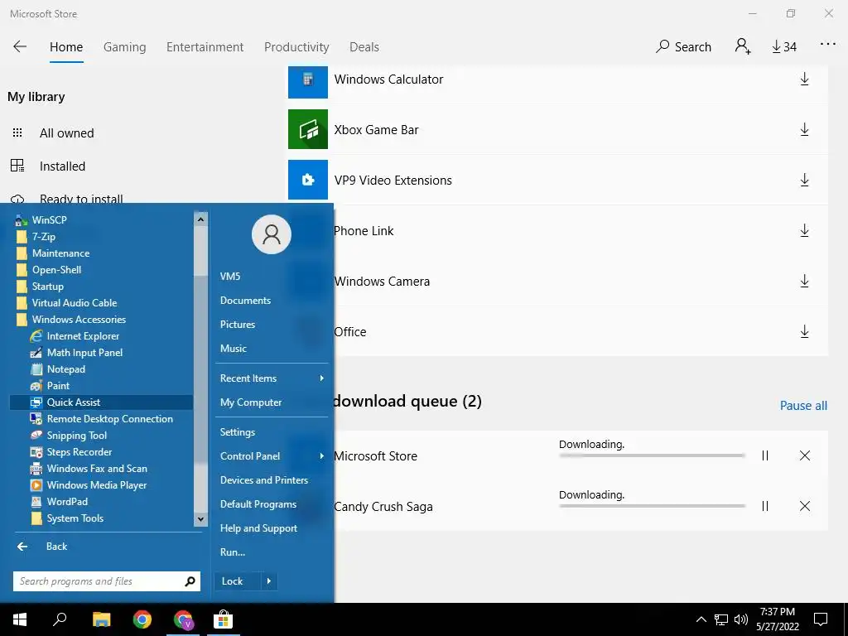
Task: Open the Lock button's arrow options
Action: (269, 581)
